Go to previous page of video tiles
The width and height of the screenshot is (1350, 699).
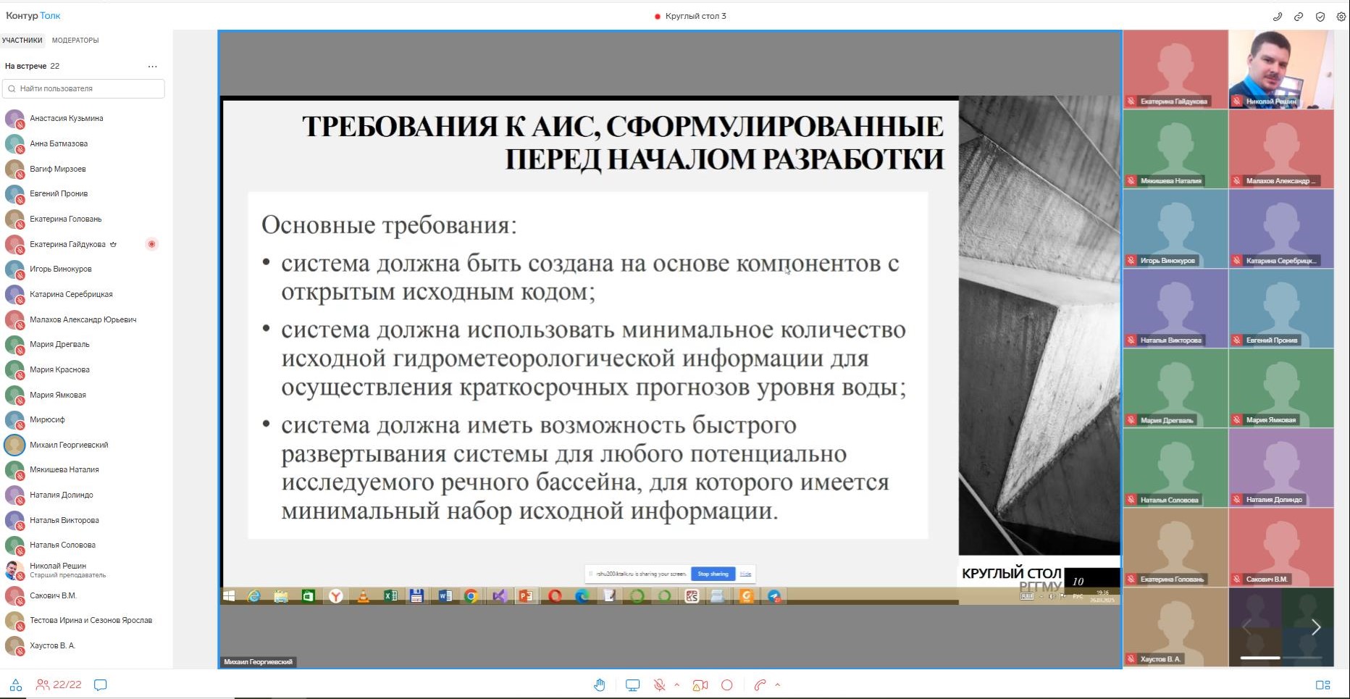click(x=1247, y=627)
